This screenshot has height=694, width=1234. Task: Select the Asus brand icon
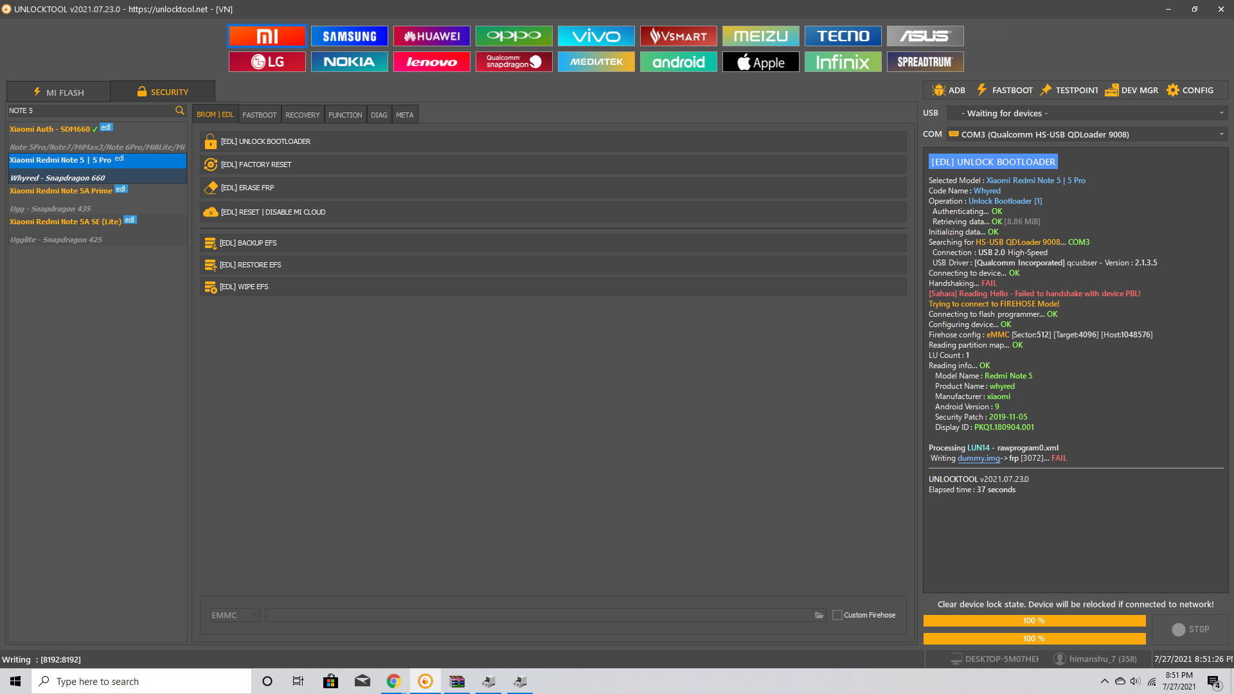coord(925,36)
